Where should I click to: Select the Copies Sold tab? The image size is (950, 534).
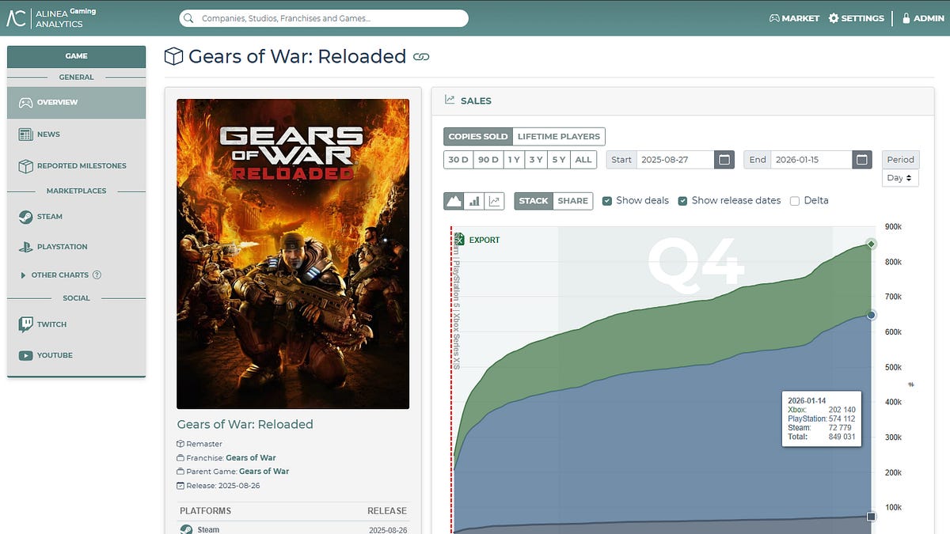pos(478,137)
